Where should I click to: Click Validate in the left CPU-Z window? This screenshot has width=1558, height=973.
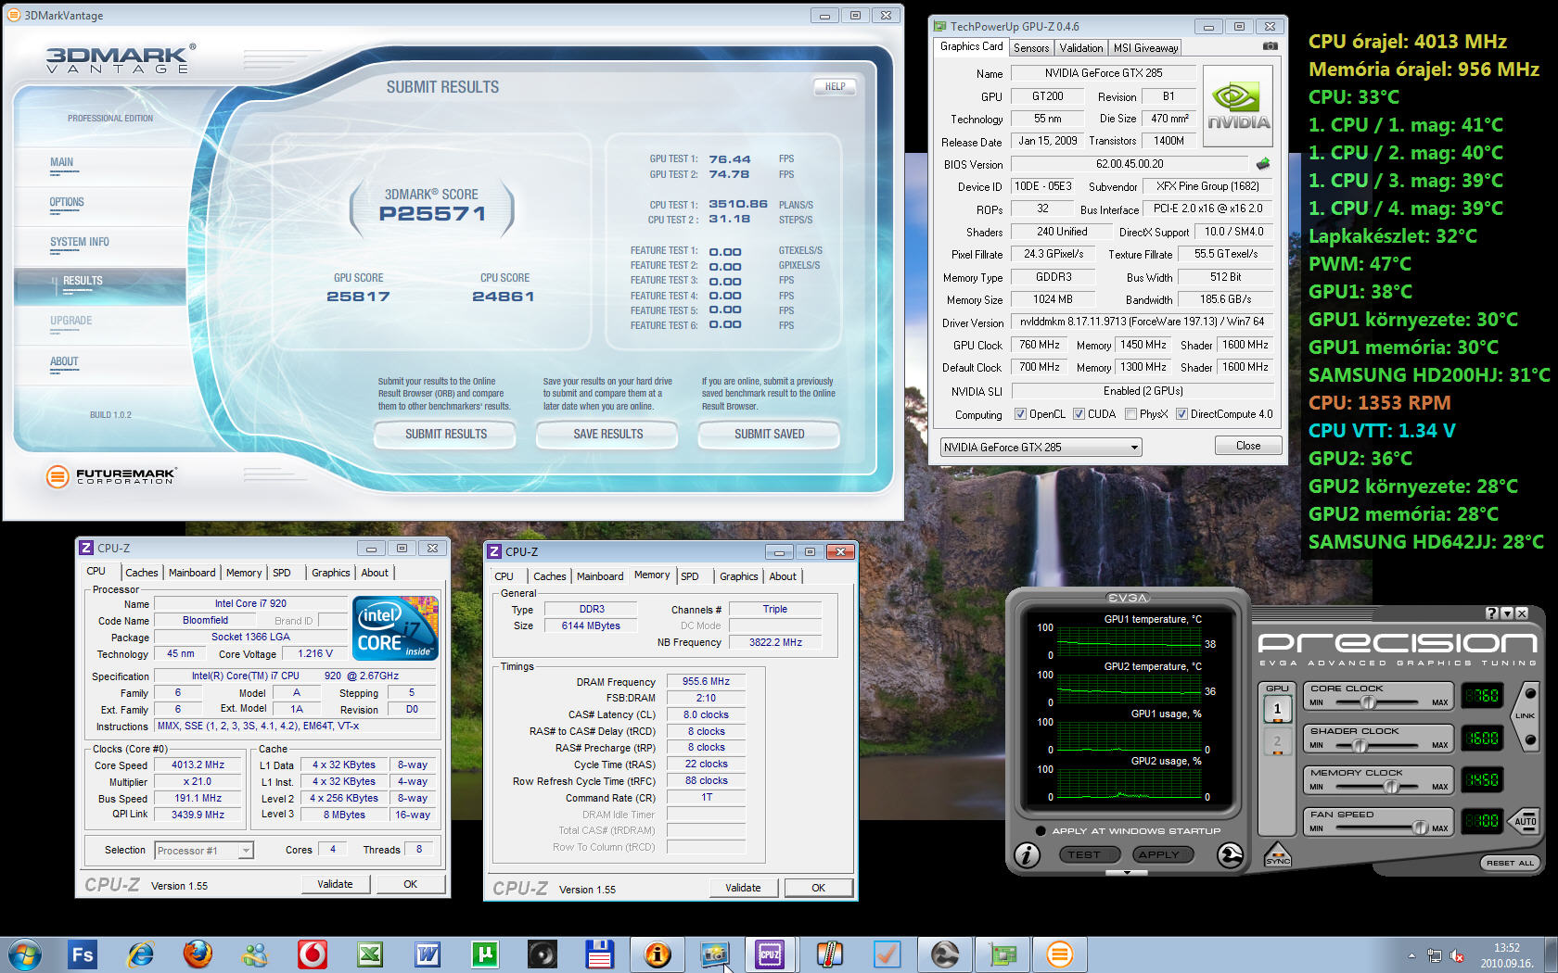tap(335, 884)
